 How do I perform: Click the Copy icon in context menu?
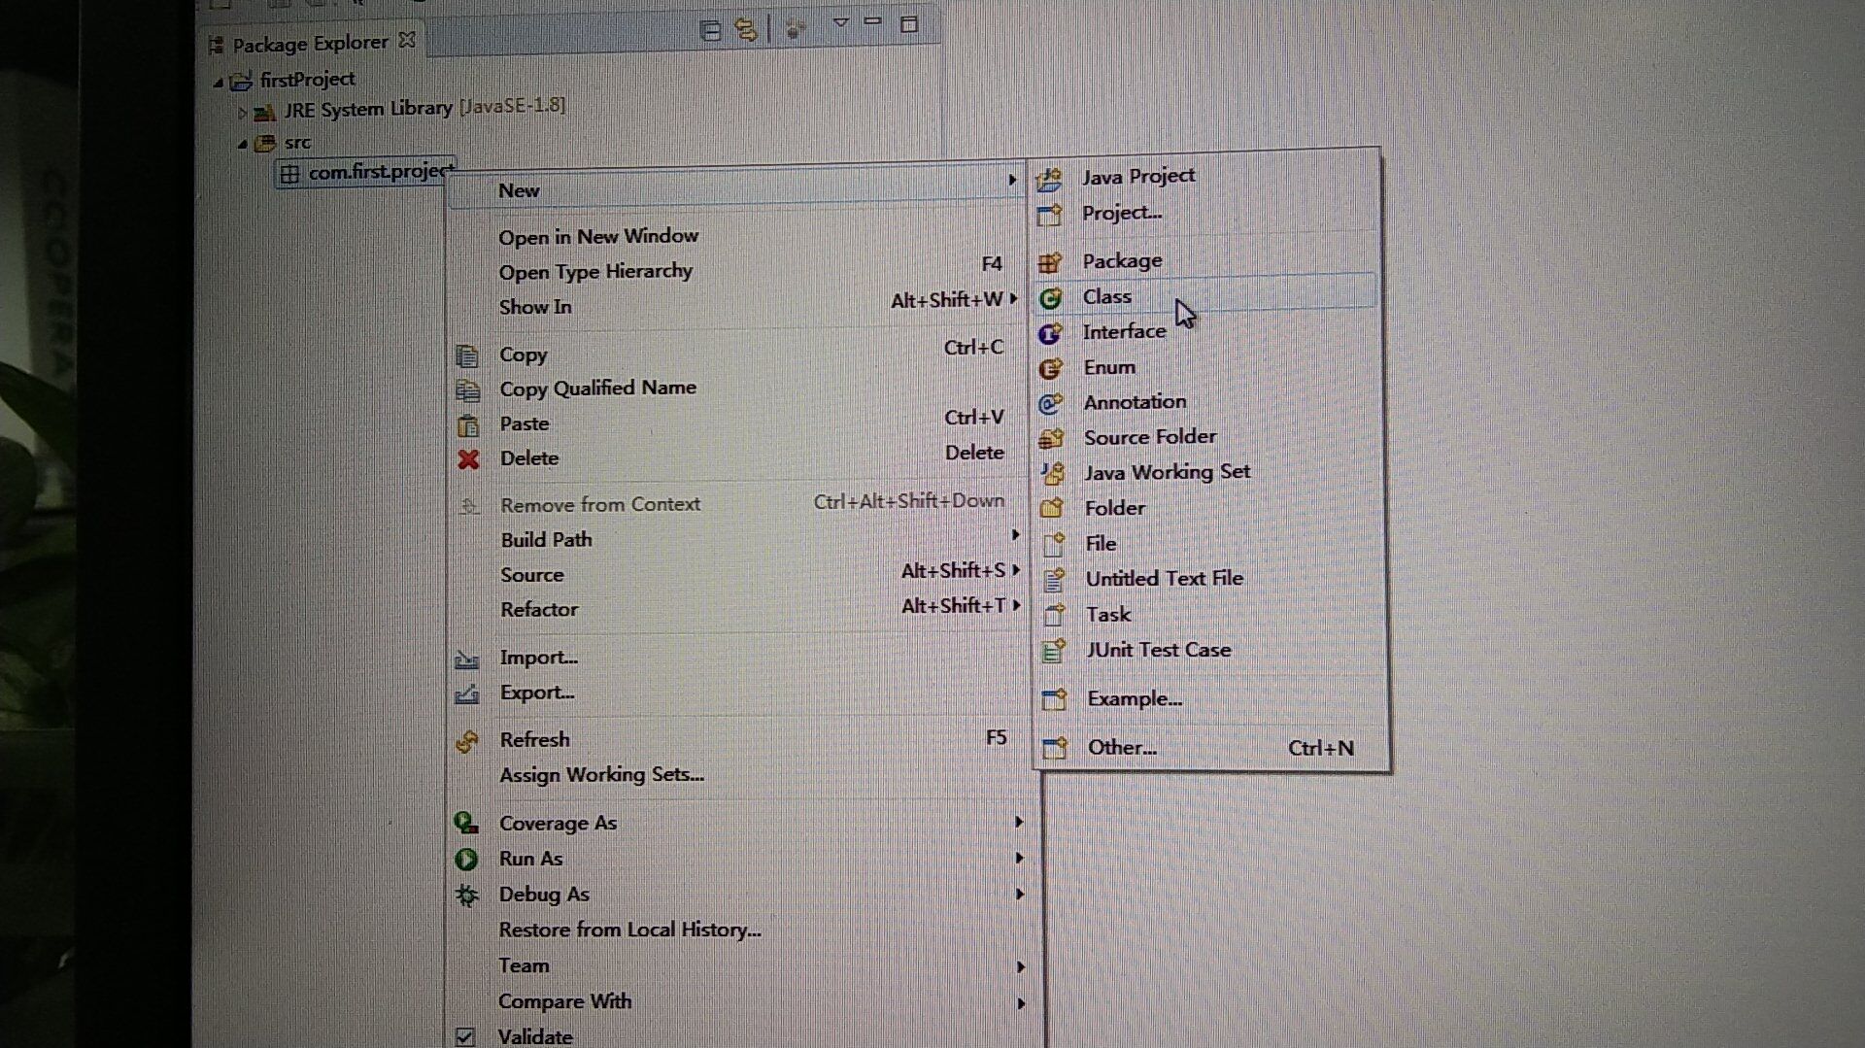coord(467,355)
